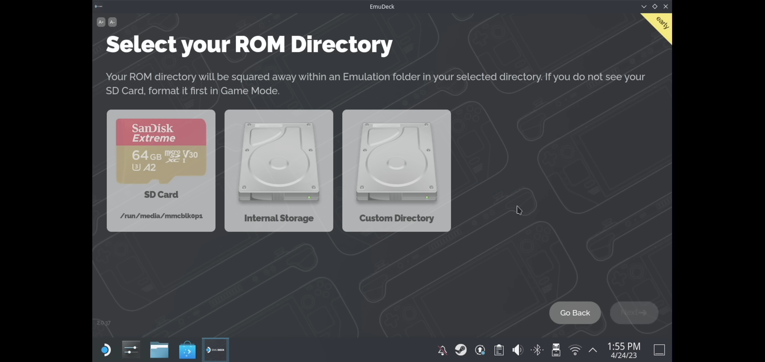Open the EmuDeck launcher from the taskbar

[x=215, y=350]
